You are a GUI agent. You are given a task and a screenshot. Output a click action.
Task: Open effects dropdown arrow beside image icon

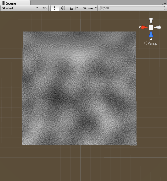77,8
